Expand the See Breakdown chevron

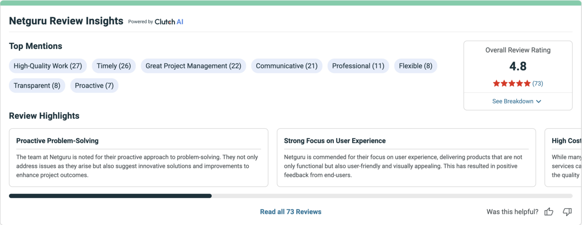538,101
